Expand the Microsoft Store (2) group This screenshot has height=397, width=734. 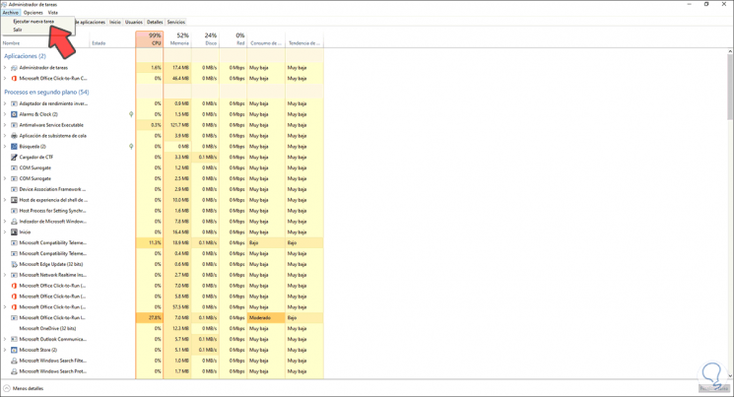[x=5, y=350]
